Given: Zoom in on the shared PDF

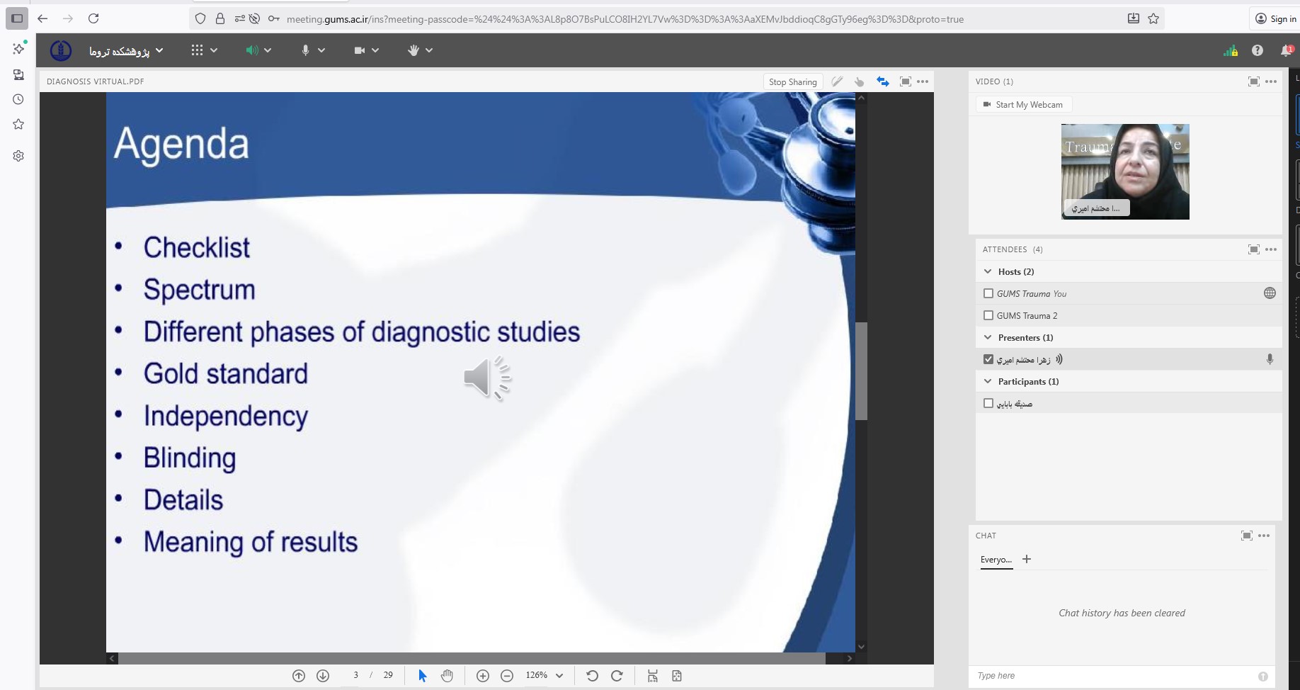Looking at the screenshot, I should click(x=483, y=676).
